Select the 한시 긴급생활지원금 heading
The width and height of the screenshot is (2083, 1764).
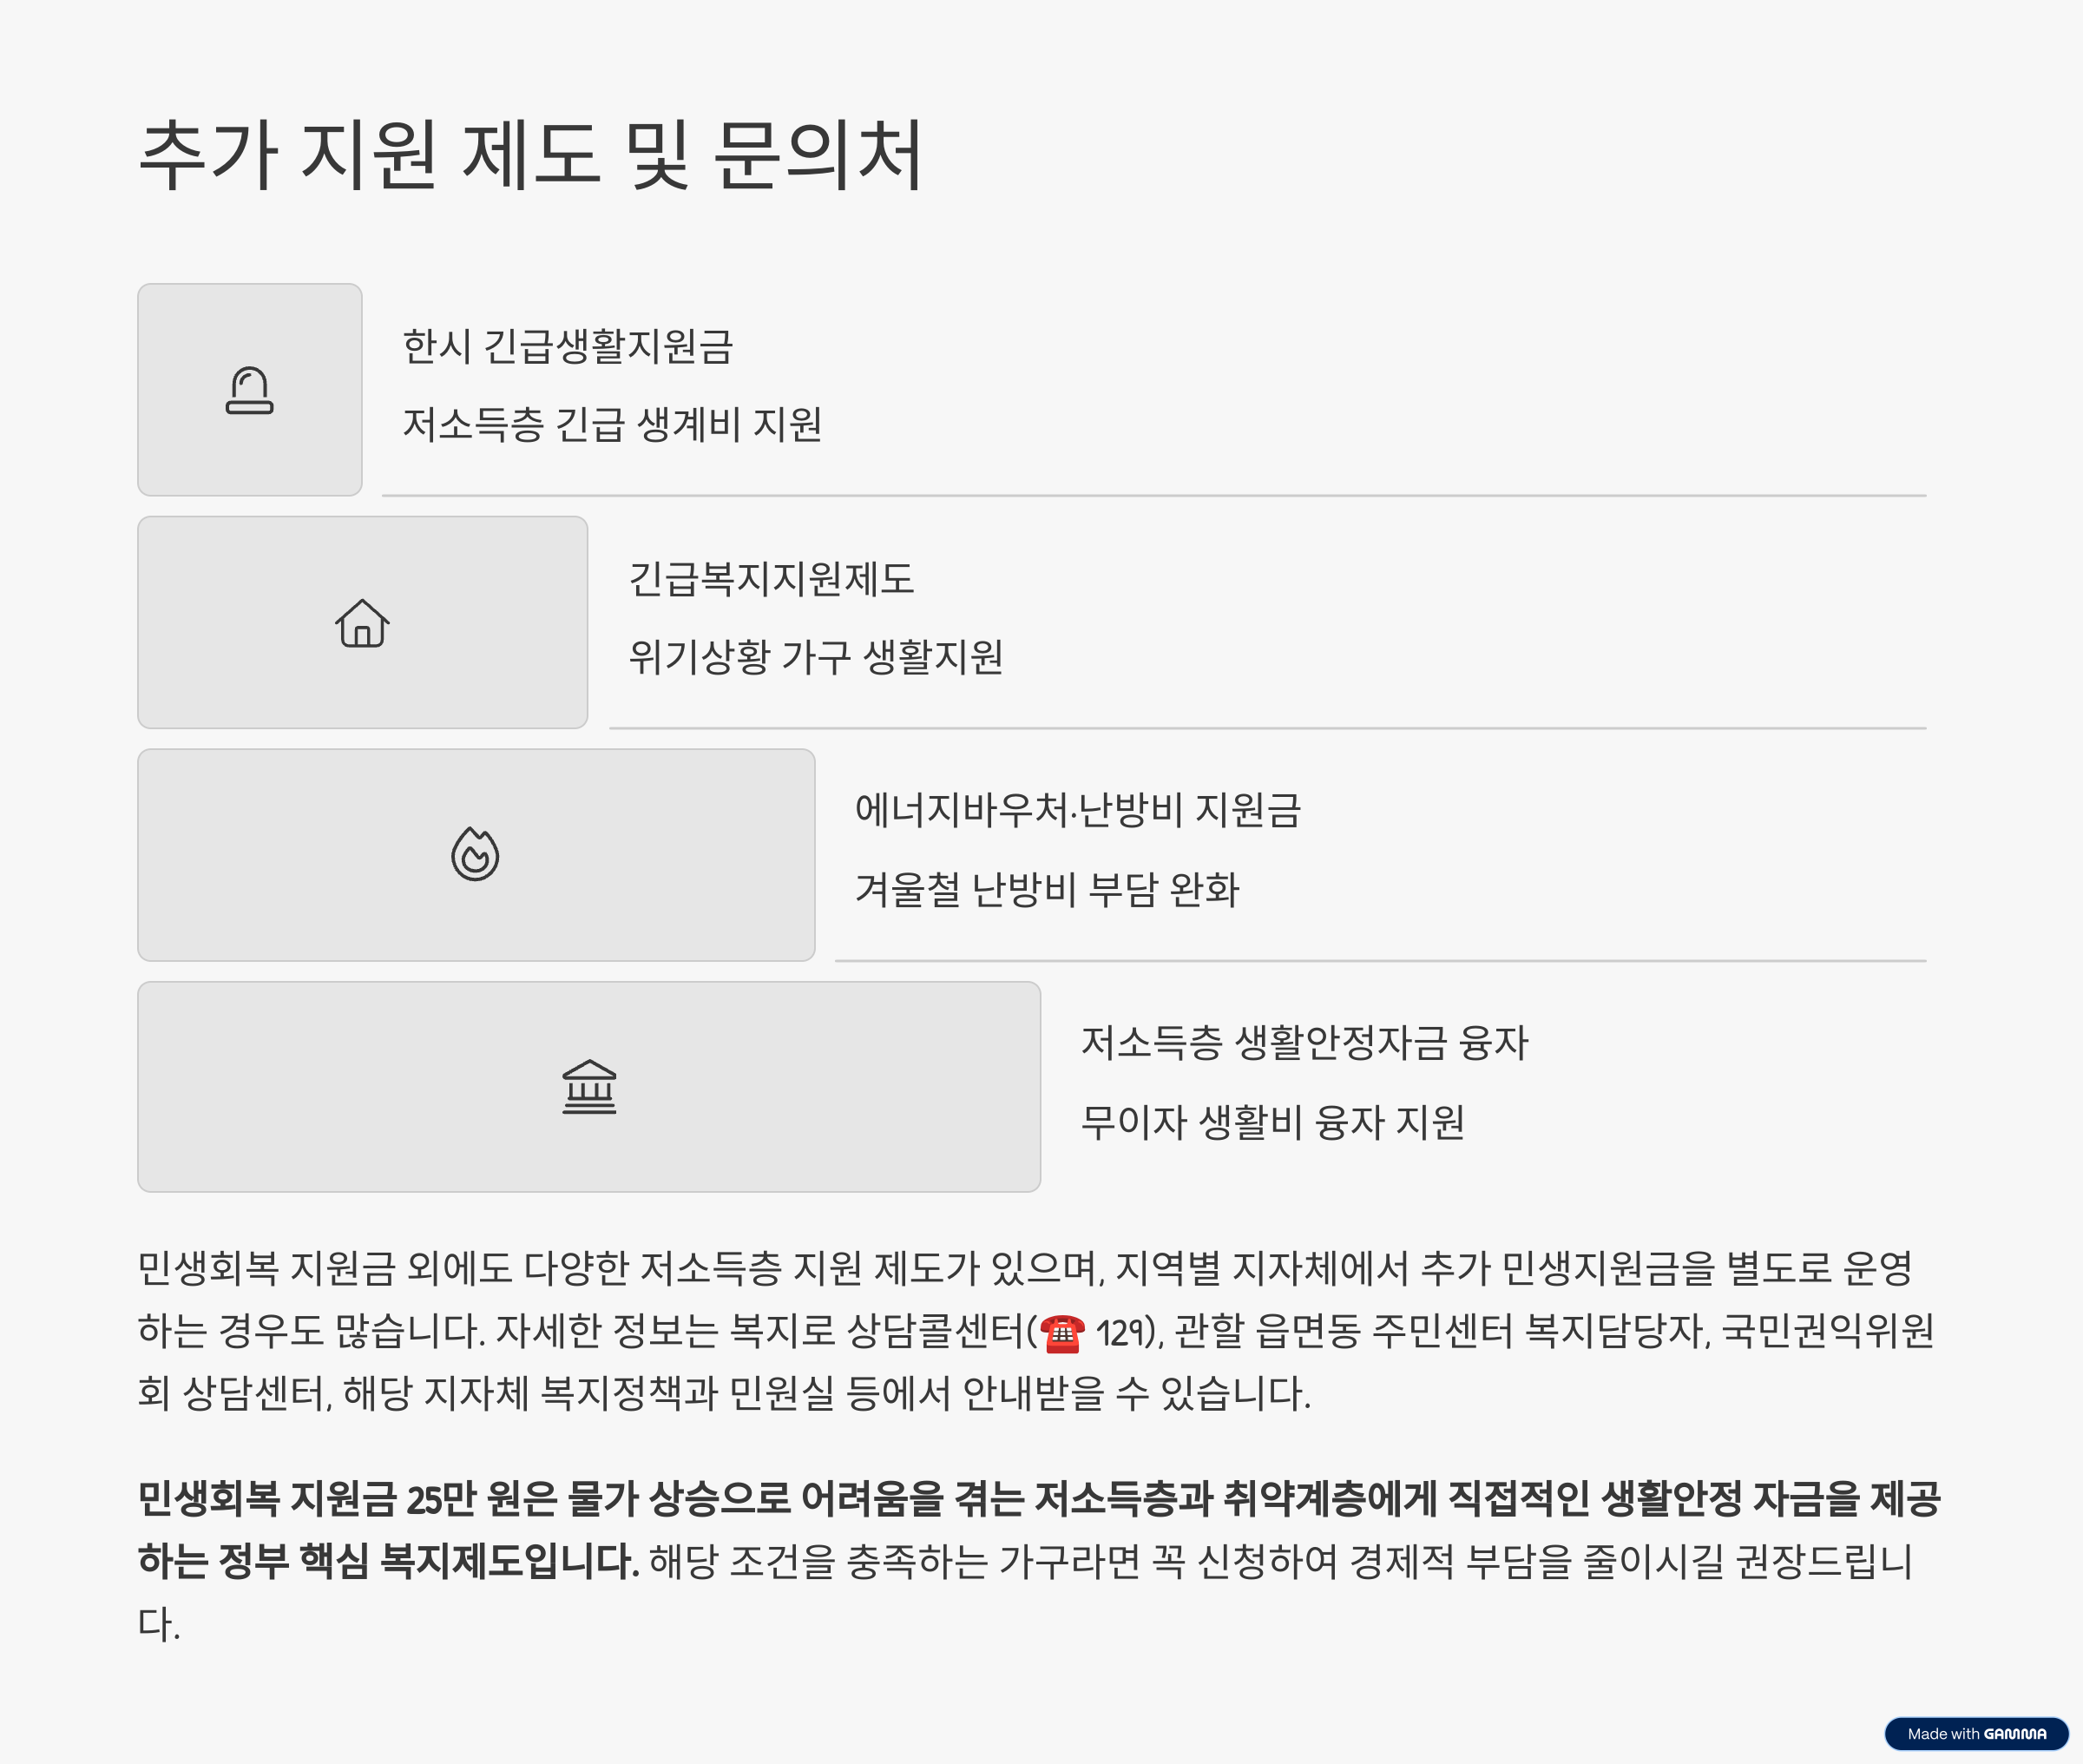[568, 346]
